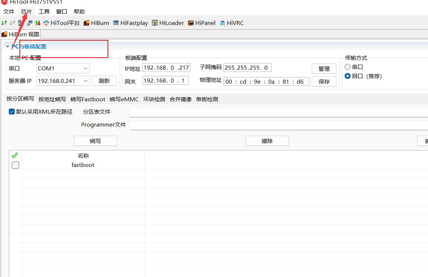
Task: Click the 保存 button
Action: (x=324, y=81)
